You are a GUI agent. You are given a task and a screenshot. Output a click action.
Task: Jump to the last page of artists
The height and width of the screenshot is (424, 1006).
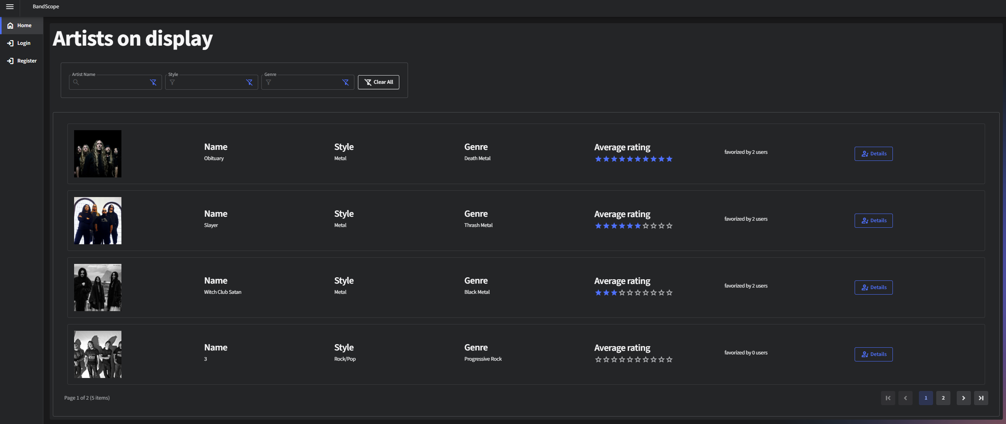click(x=981, y=398)
